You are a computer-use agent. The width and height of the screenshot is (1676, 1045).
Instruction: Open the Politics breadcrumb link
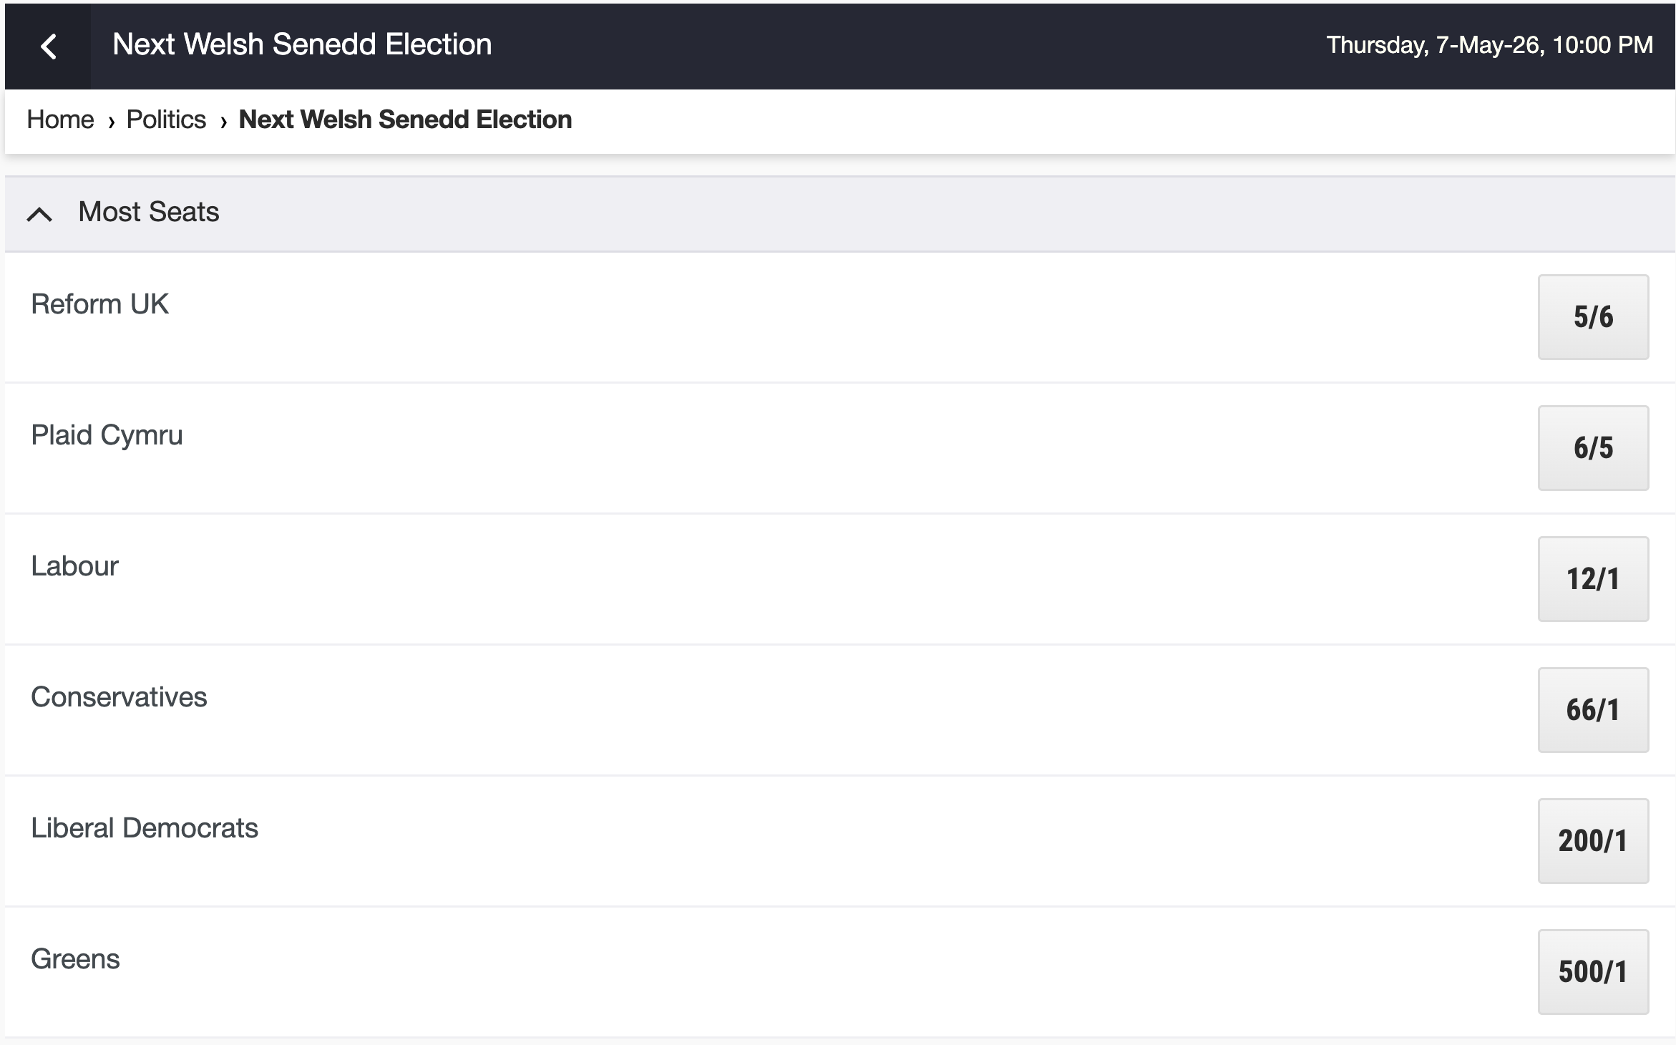point(166,120)
